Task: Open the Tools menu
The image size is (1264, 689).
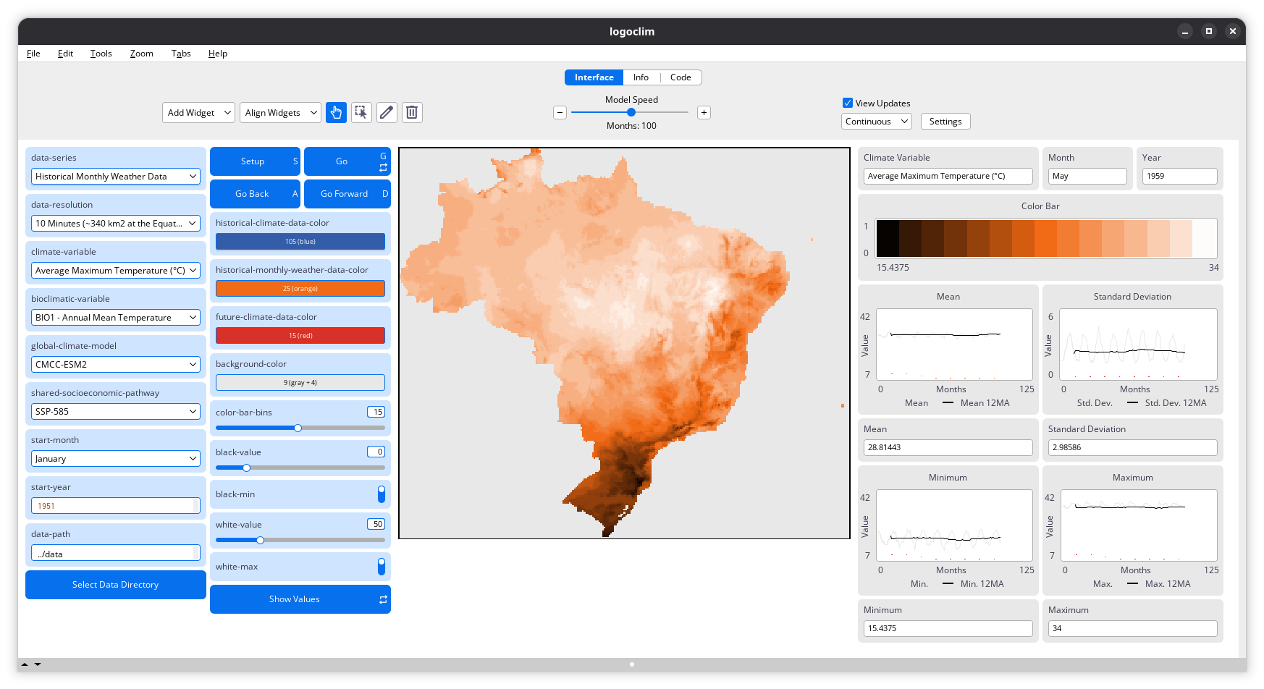Action: (101, 54)
